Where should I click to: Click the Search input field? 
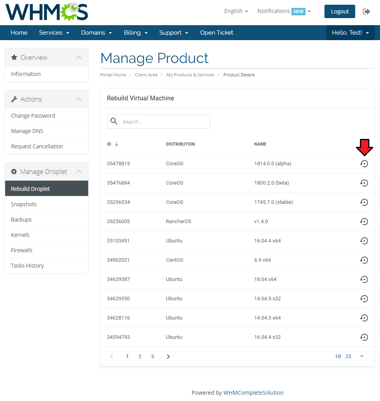159,122
